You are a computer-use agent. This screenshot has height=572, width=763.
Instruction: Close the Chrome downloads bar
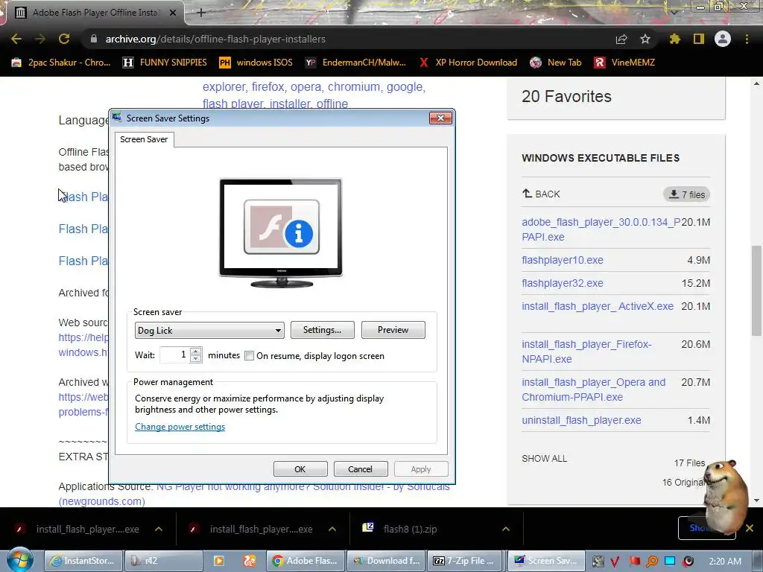[x=750, y=528]
